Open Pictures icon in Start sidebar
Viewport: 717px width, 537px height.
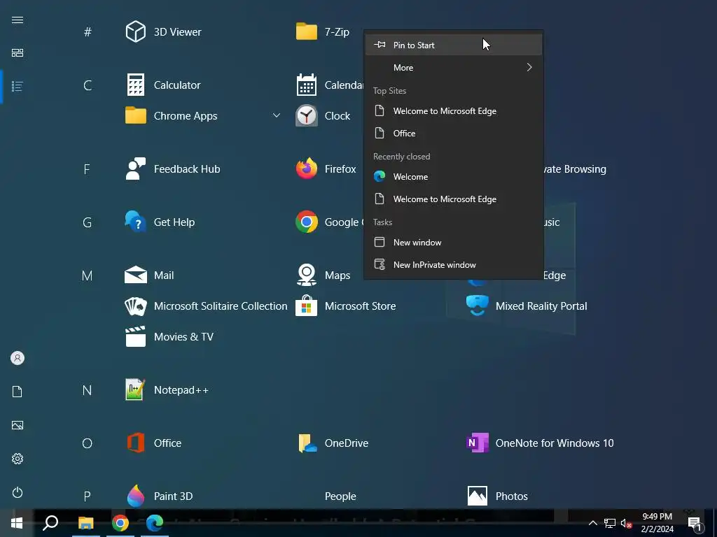pos(18,425)
